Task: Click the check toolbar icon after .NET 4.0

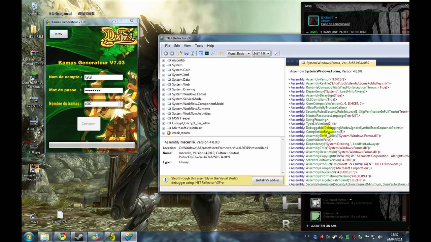Action: point(275,53)
